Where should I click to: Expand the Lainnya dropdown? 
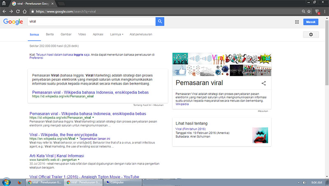click(117, 34)
